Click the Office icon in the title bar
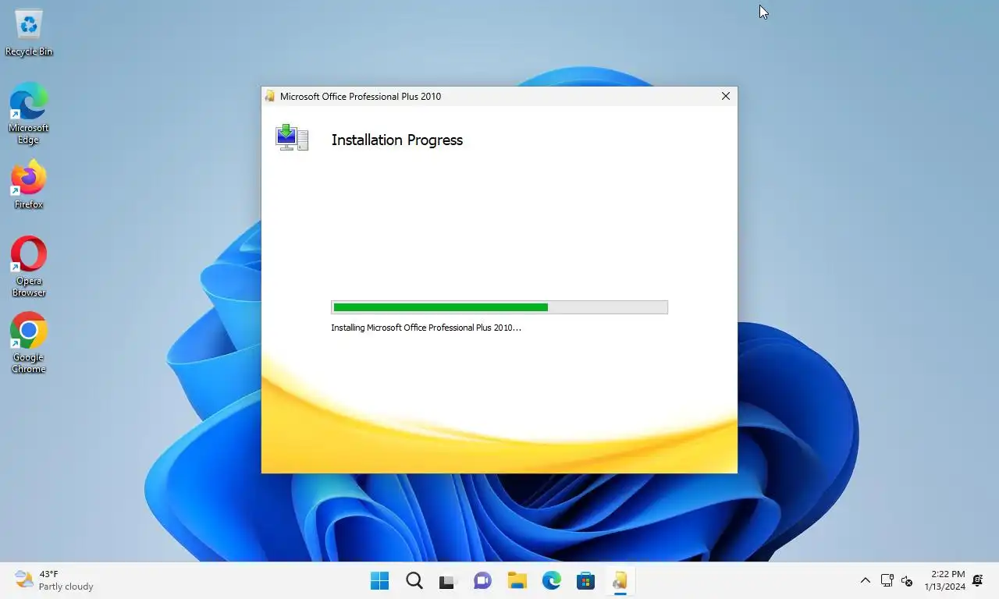 [x=270, y=96]
